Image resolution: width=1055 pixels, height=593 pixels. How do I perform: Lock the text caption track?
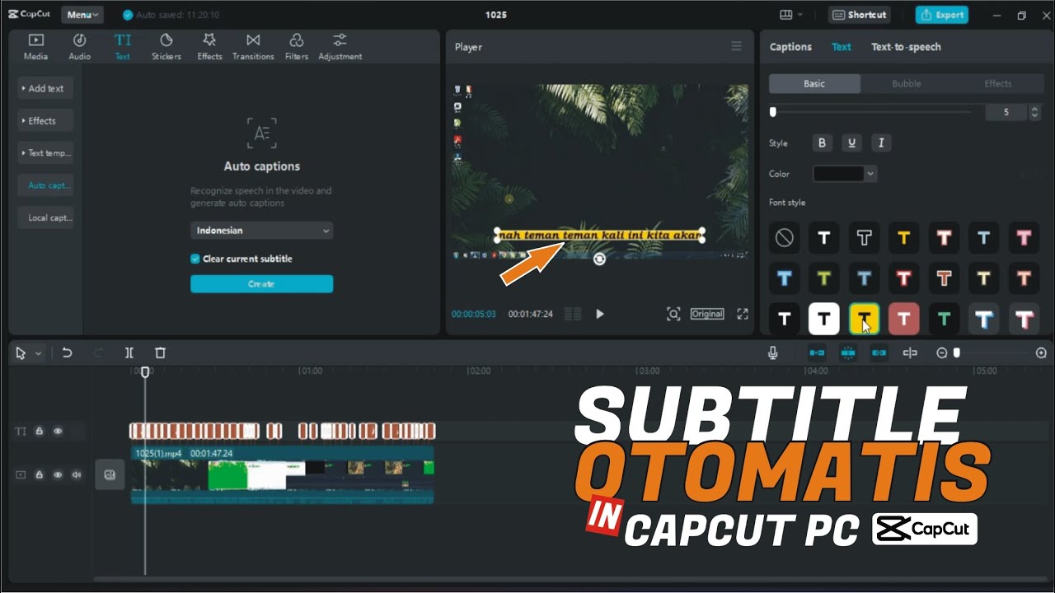[x=39, y=431]
